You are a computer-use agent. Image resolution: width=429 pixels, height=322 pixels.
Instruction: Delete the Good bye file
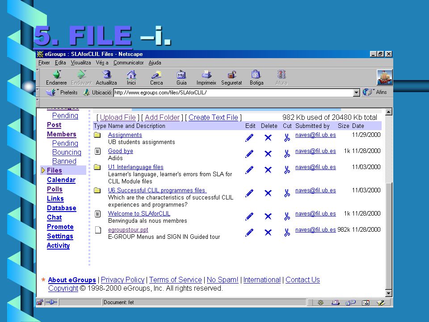click(268, 153)
